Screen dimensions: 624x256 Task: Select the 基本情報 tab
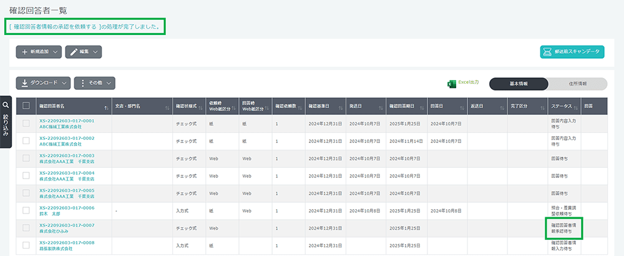519,84
